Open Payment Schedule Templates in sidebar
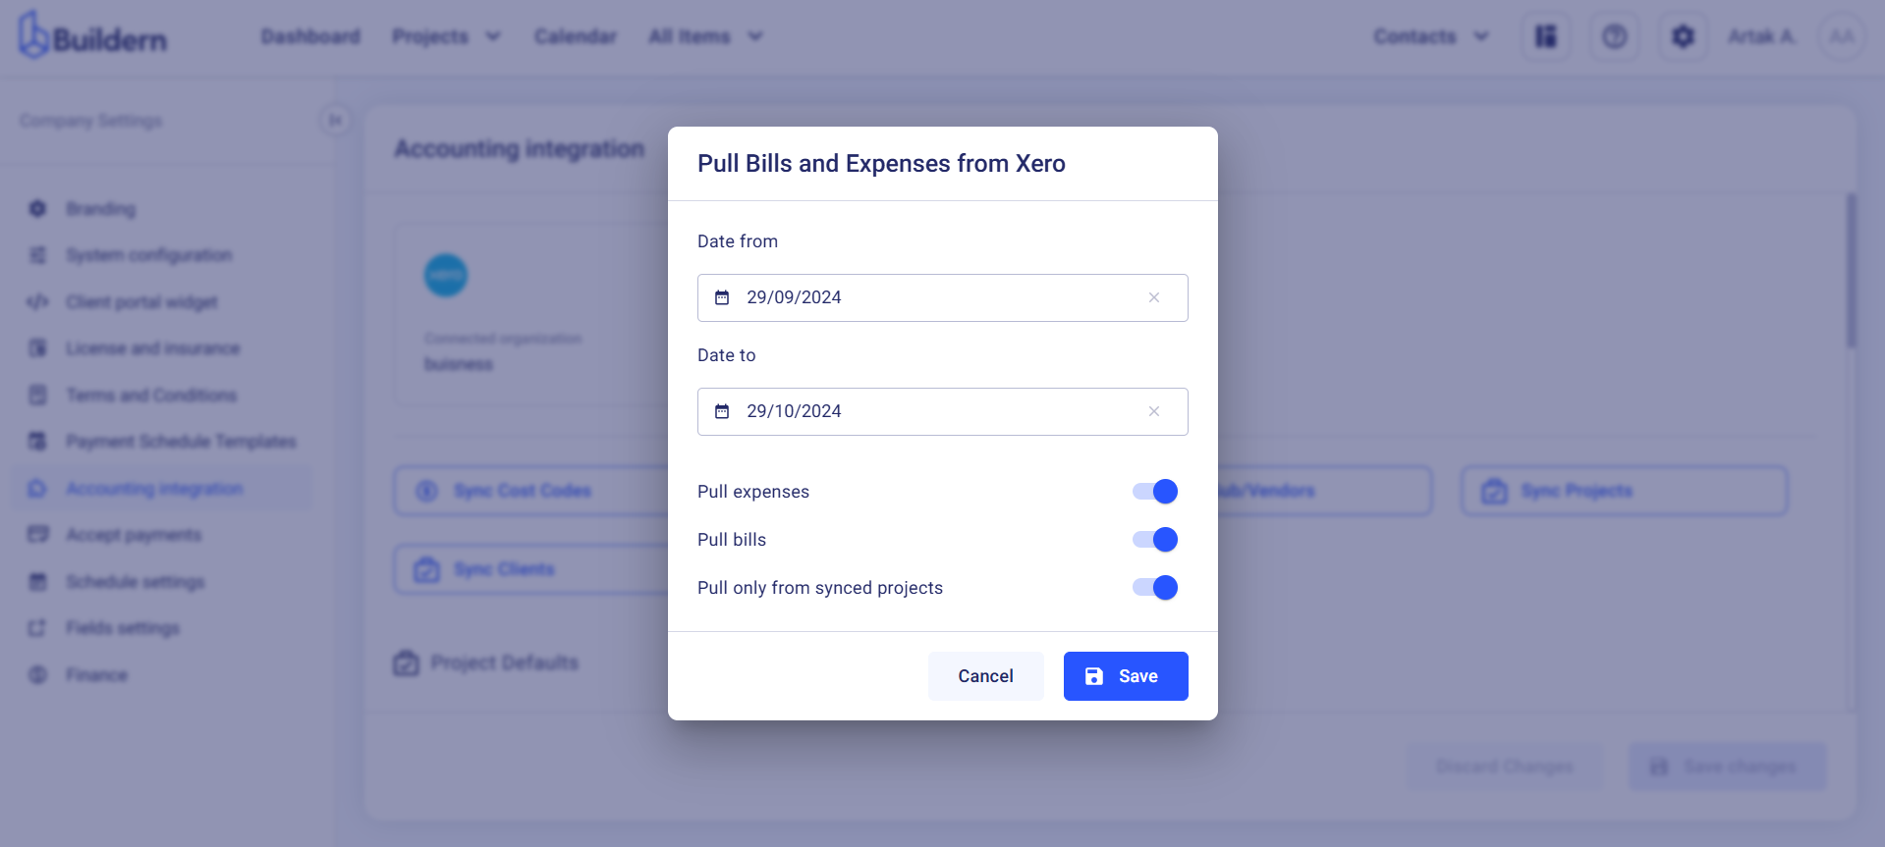 pos(162,442)
